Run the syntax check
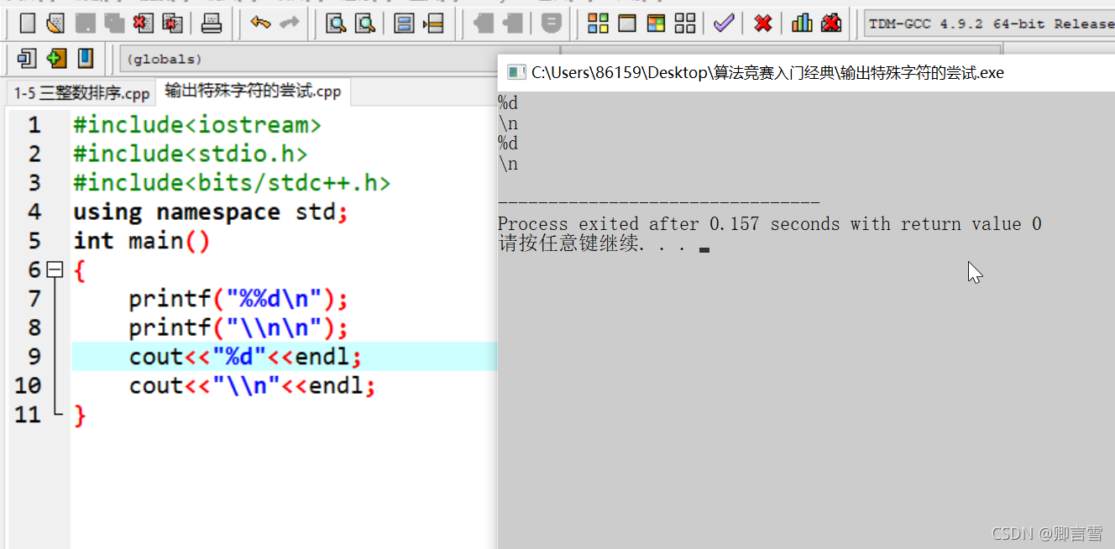 (724, 24)
